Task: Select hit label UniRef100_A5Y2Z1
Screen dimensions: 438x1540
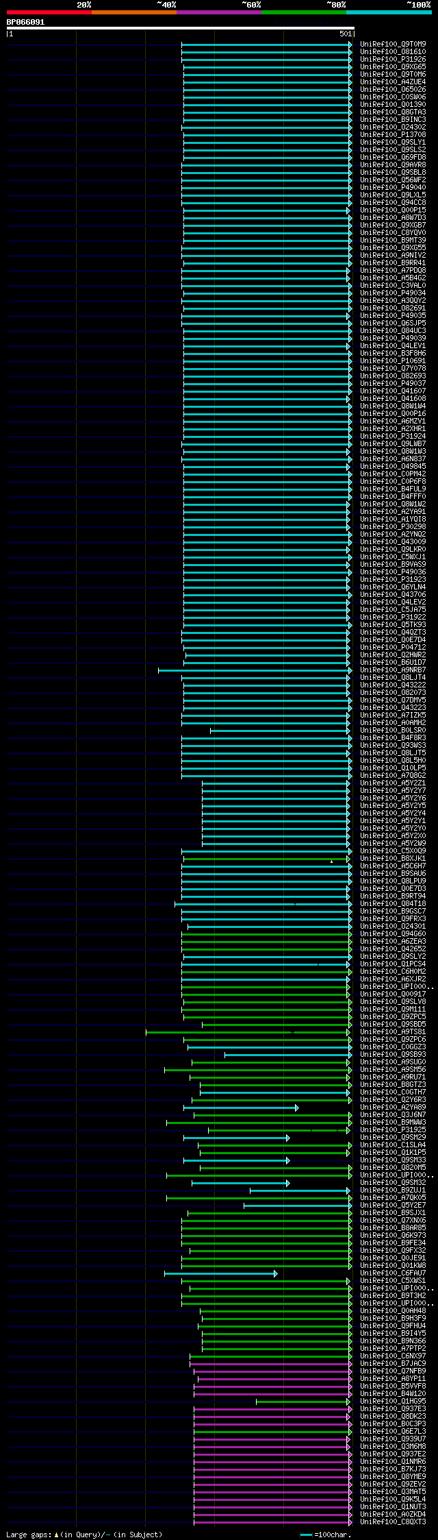Action: coord(393,783)
